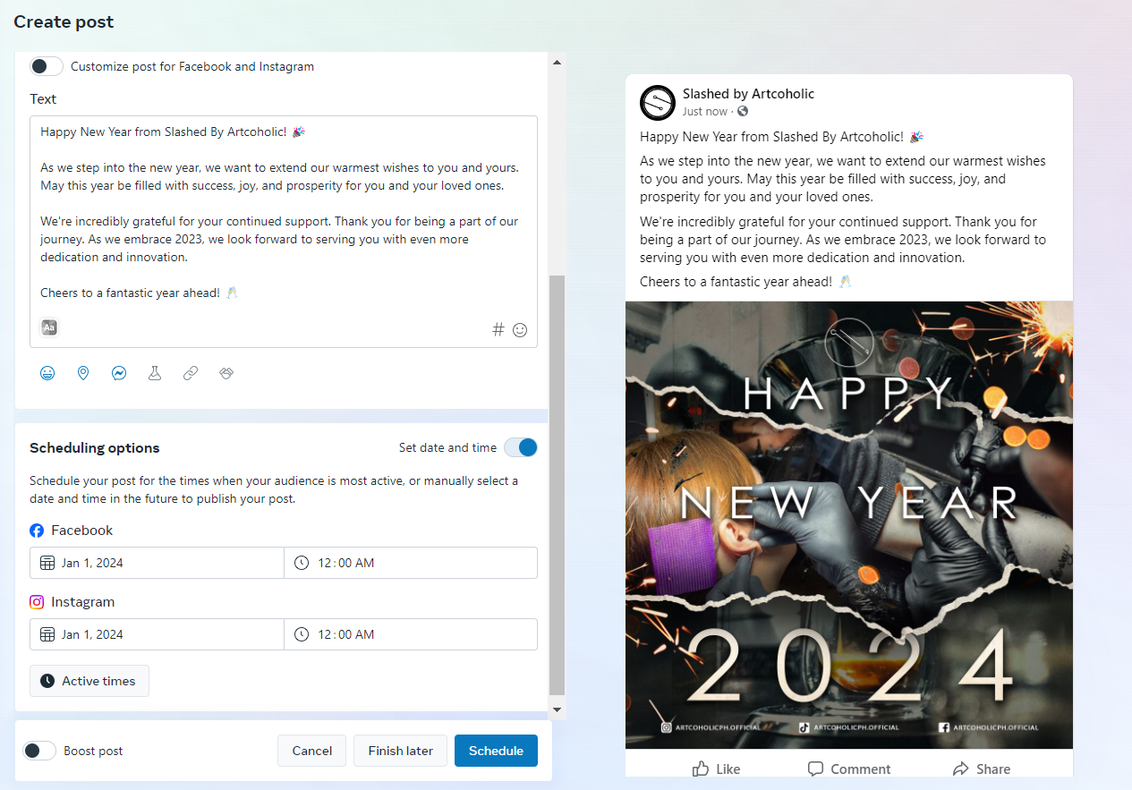The width and height of the screenshot is (1132, 790).
Task: Add a location with the pin icon
Action: pos(83,373)
